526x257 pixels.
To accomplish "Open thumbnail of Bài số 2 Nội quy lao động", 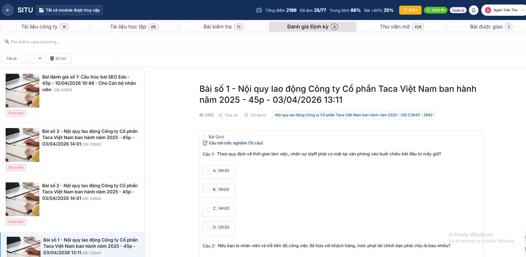I will pos(23,199).
